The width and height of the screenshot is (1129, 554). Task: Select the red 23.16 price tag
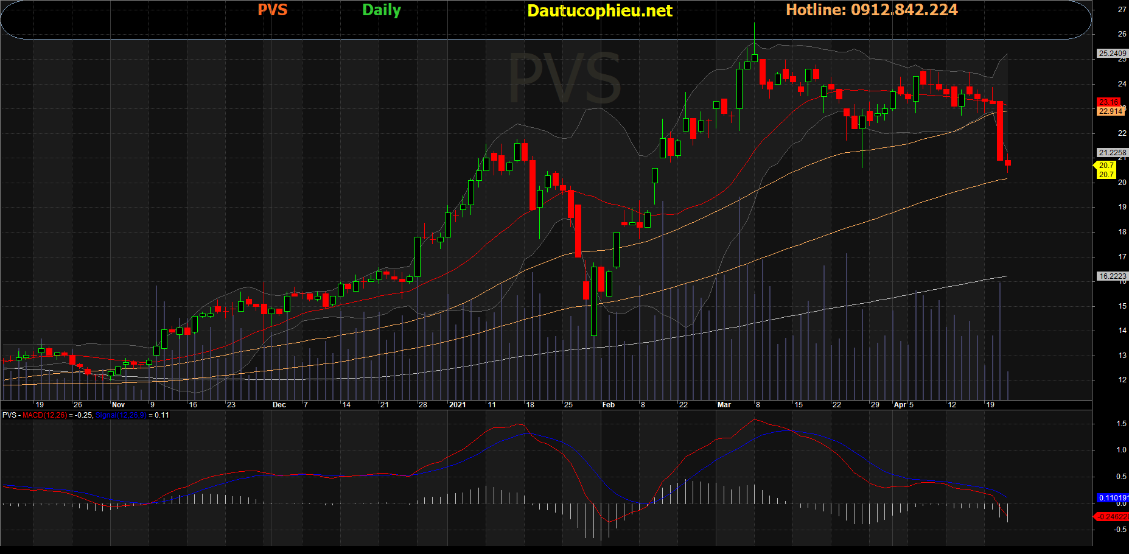click(x=1109, y=102)
